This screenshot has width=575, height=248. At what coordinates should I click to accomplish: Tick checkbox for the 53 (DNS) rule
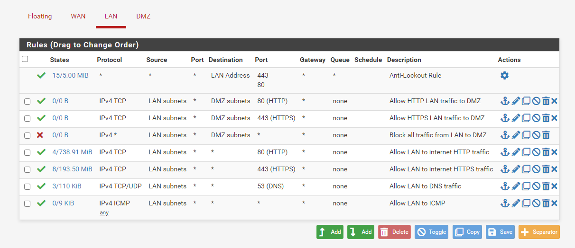(27, 186)
